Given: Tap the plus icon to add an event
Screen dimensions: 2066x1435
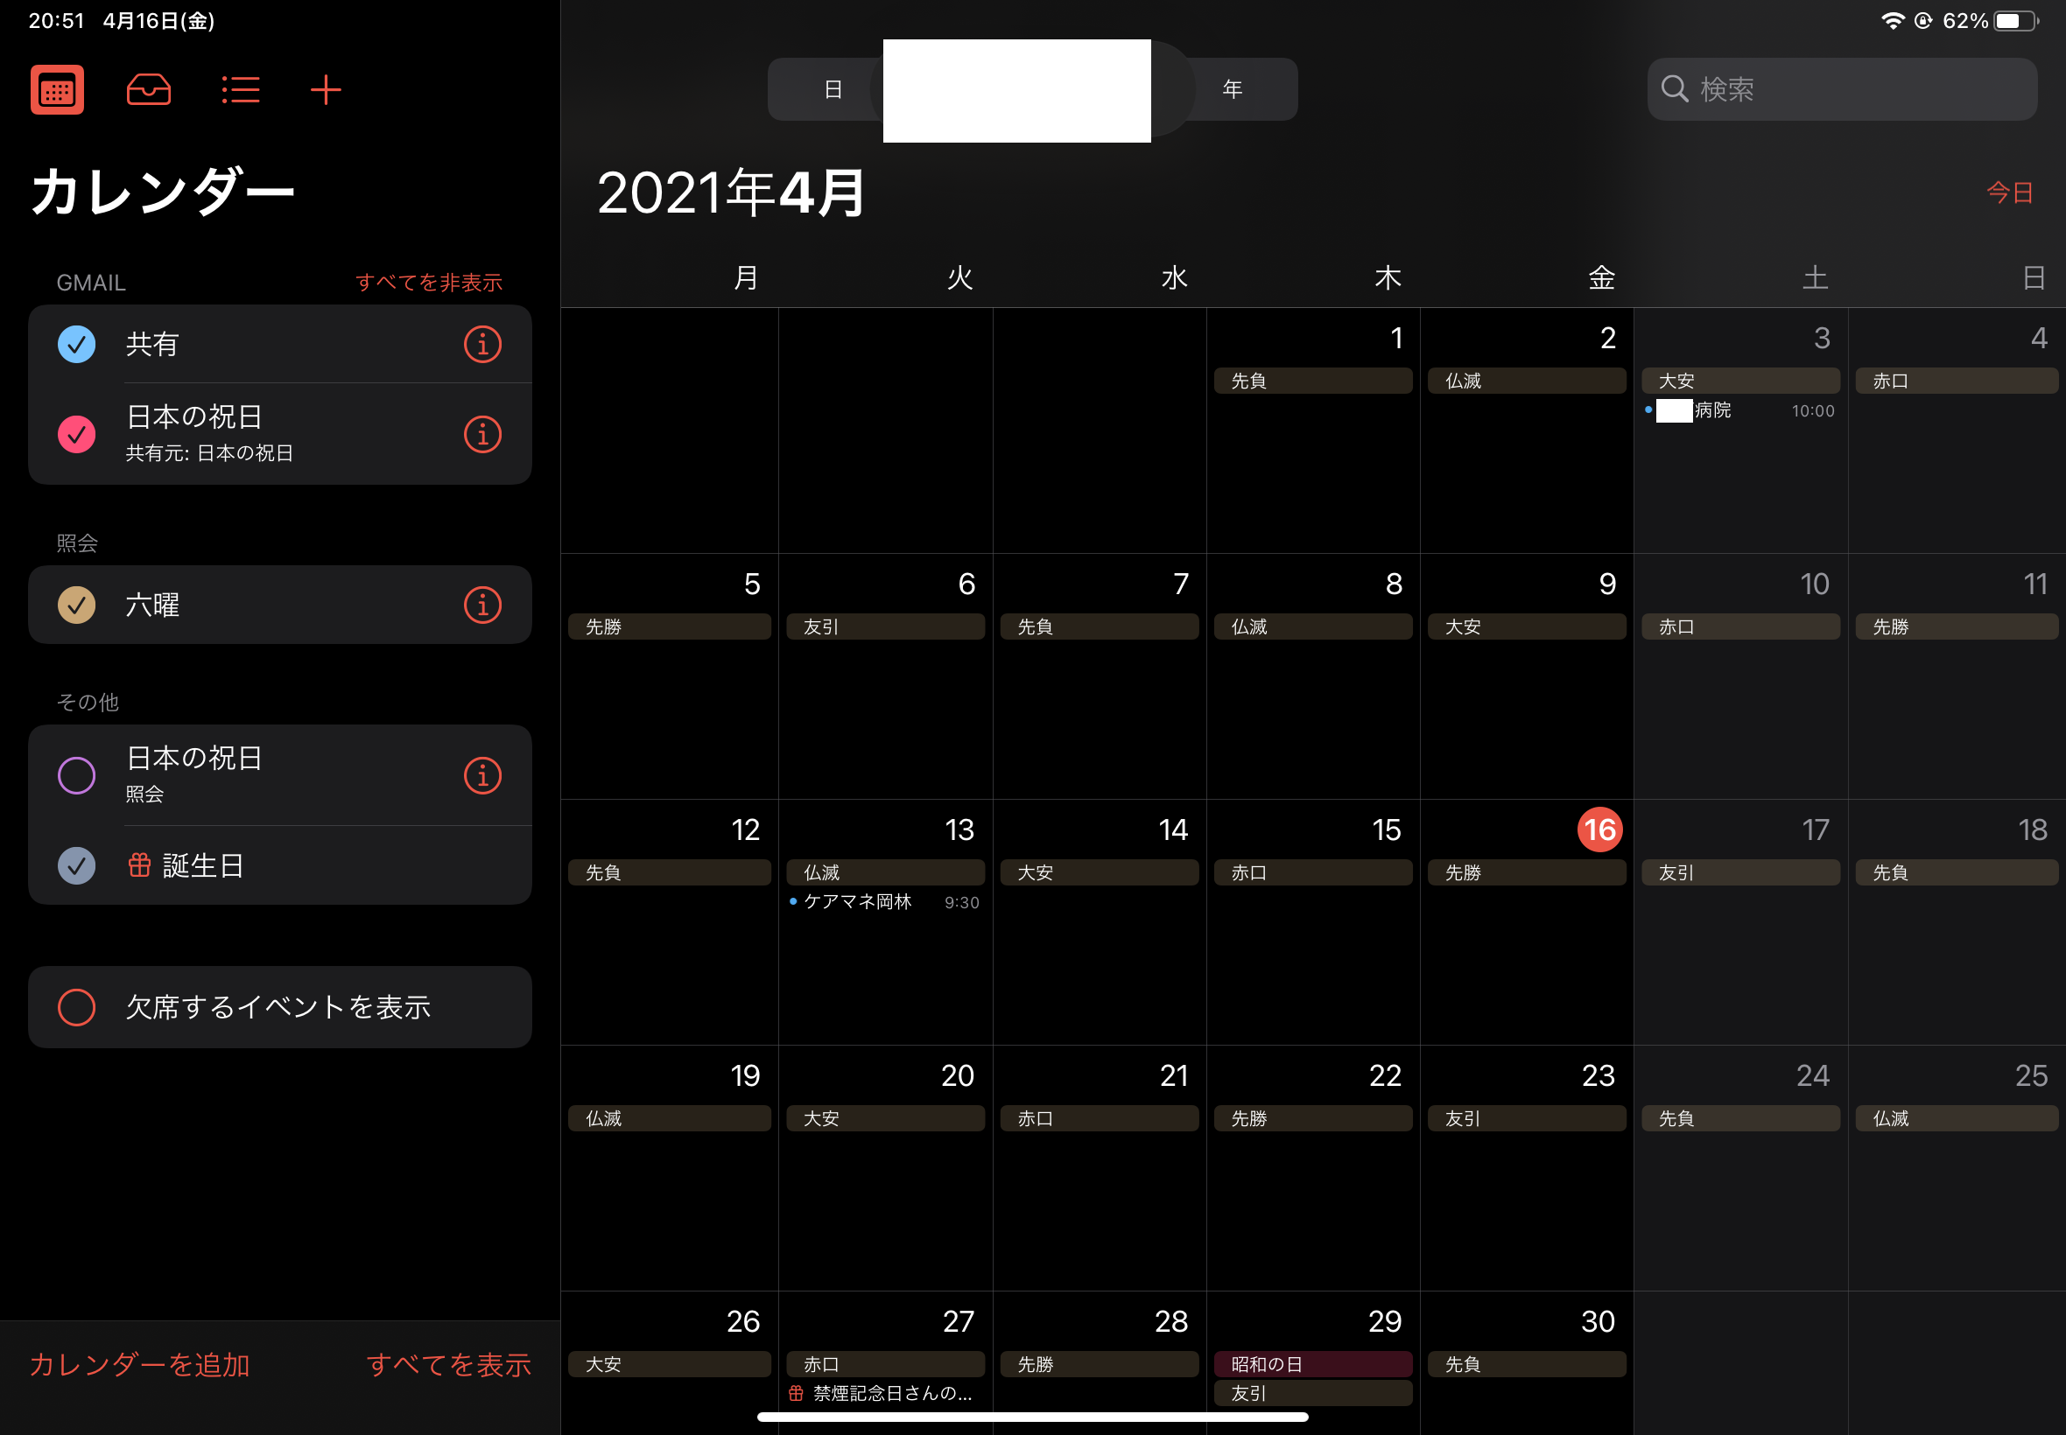Looking at the screenshot, I should click(x=326, y=90).
